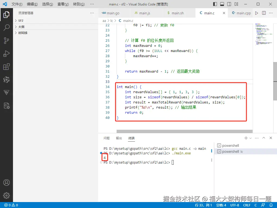The image size is (277, 208).
Task: Maximize the terminal panel size
Action: click(264, 138)
